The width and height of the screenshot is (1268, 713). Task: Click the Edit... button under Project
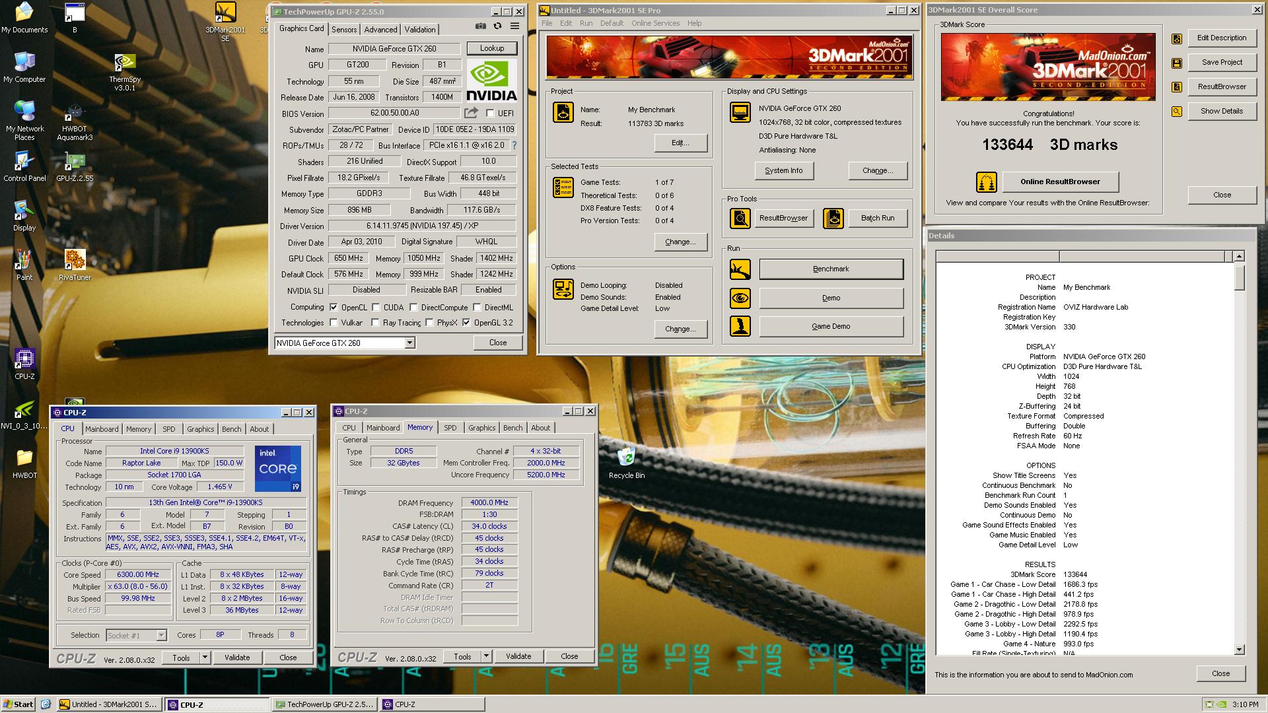click(680, 143)
